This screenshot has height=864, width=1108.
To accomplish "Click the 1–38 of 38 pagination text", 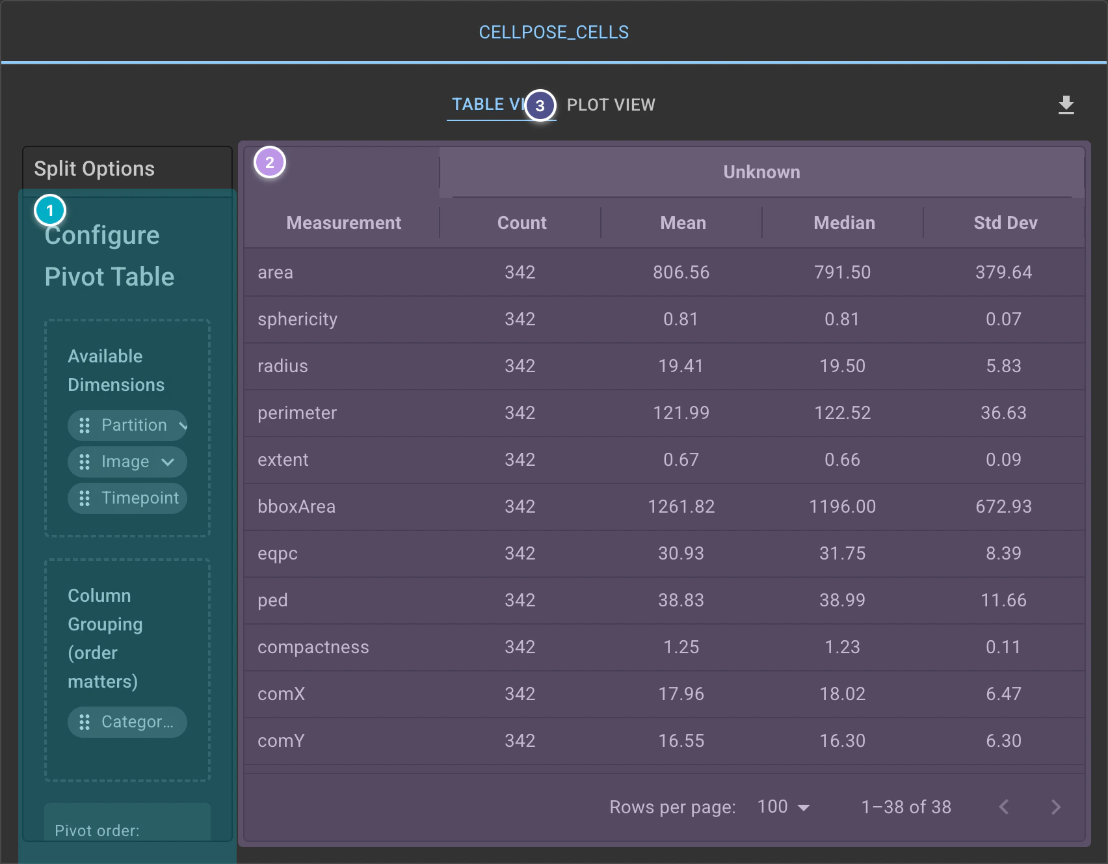I will point(906,807).
